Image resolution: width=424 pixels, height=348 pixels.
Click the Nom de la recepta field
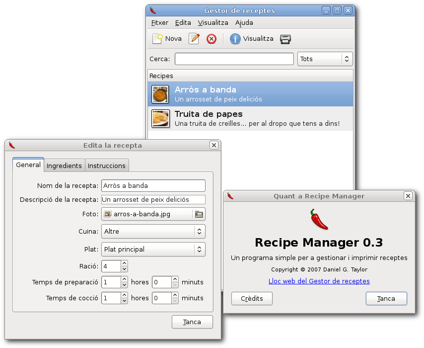coord(153,185)
